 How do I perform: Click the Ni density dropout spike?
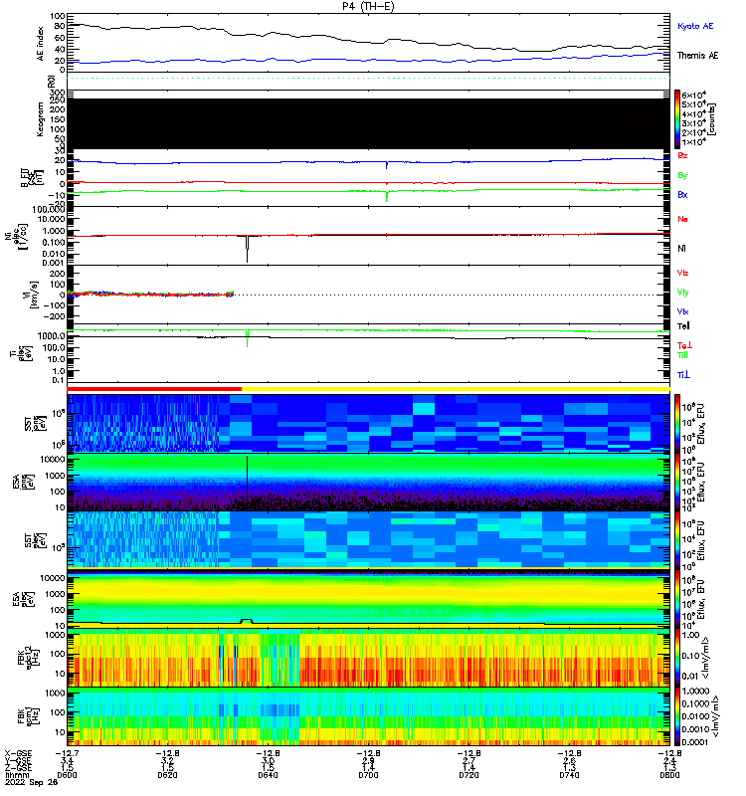pos(247,249)
